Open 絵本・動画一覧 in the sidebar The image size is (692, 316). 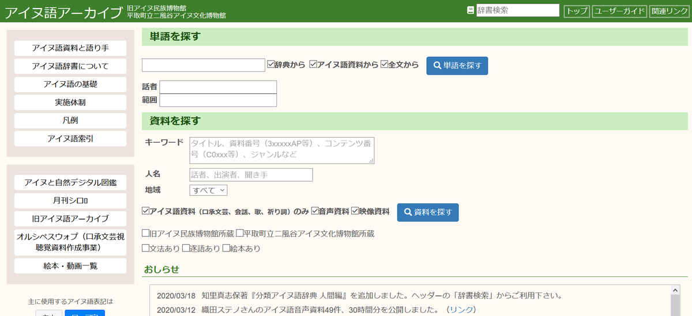[70, 265]
